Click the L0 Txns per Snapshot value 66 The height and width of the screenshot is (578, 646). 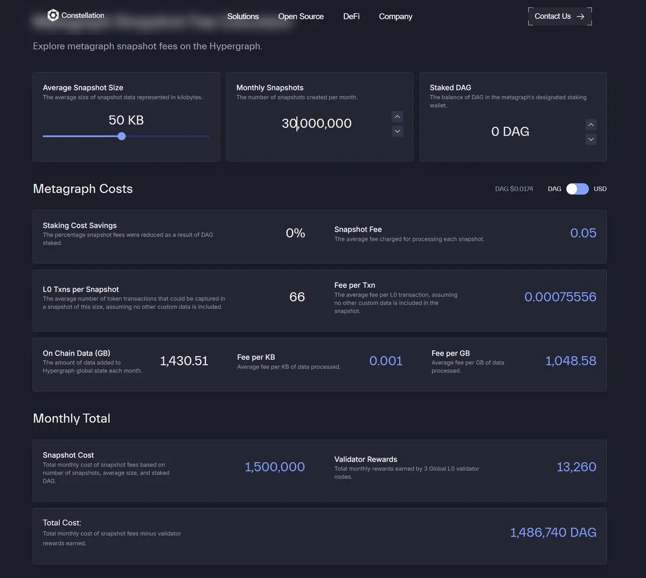[297, 297]
